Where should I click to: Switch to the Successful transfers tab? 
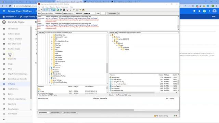[70, 112]
